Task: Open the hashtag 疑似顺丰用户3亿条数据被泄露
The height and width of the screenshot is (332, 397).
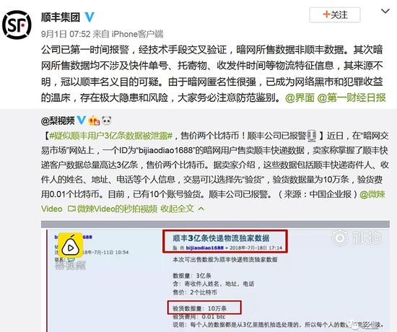Action: click(x=111, y=136)
